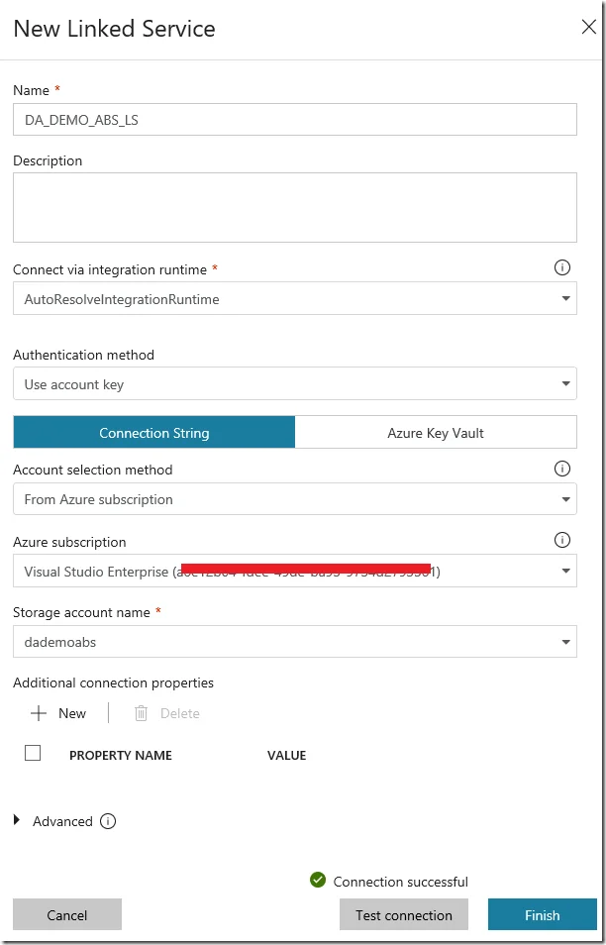Viewport: 606px width, 945px height.
Task: Click the plus icon to add New property
Action: pos(39,713)
